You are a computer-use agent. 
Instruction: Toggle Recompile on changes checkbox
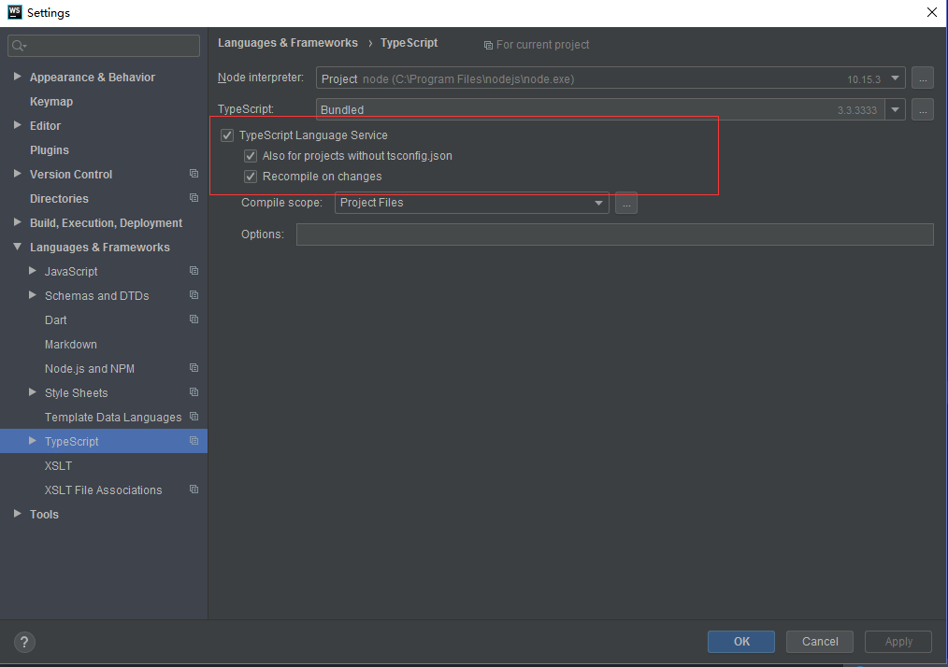251,177
